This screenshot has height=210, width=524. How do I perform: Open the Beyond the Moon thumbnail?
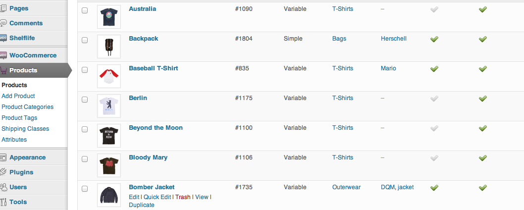pyautogui.click(x=109, y=136)
